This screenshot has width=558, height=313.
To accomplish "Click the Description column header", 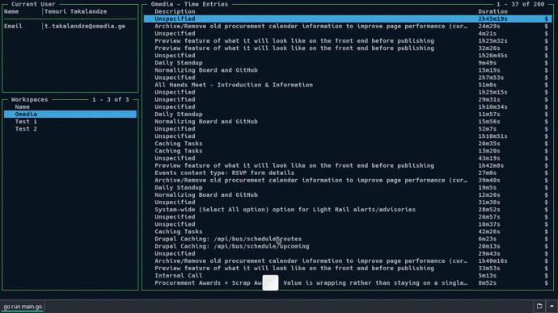I will pyautogui.click(x=175, y=11).
